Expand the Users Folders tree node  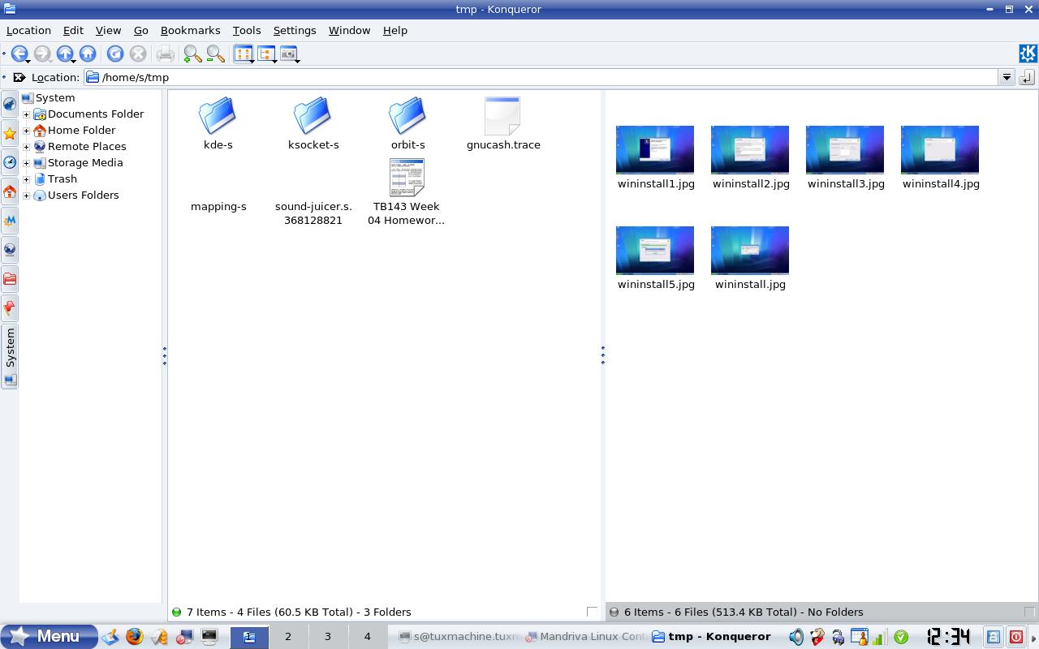pos(26,196)
